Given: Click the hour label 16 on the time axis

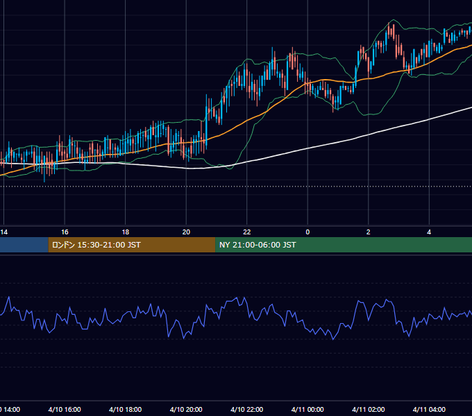Looking at the screenshot, I should point(65,232).
